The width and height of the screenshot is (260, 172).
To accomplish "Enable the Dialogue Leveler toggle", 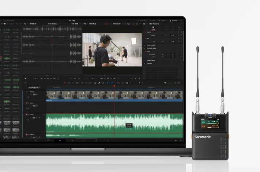I will [x=145, y=48].
